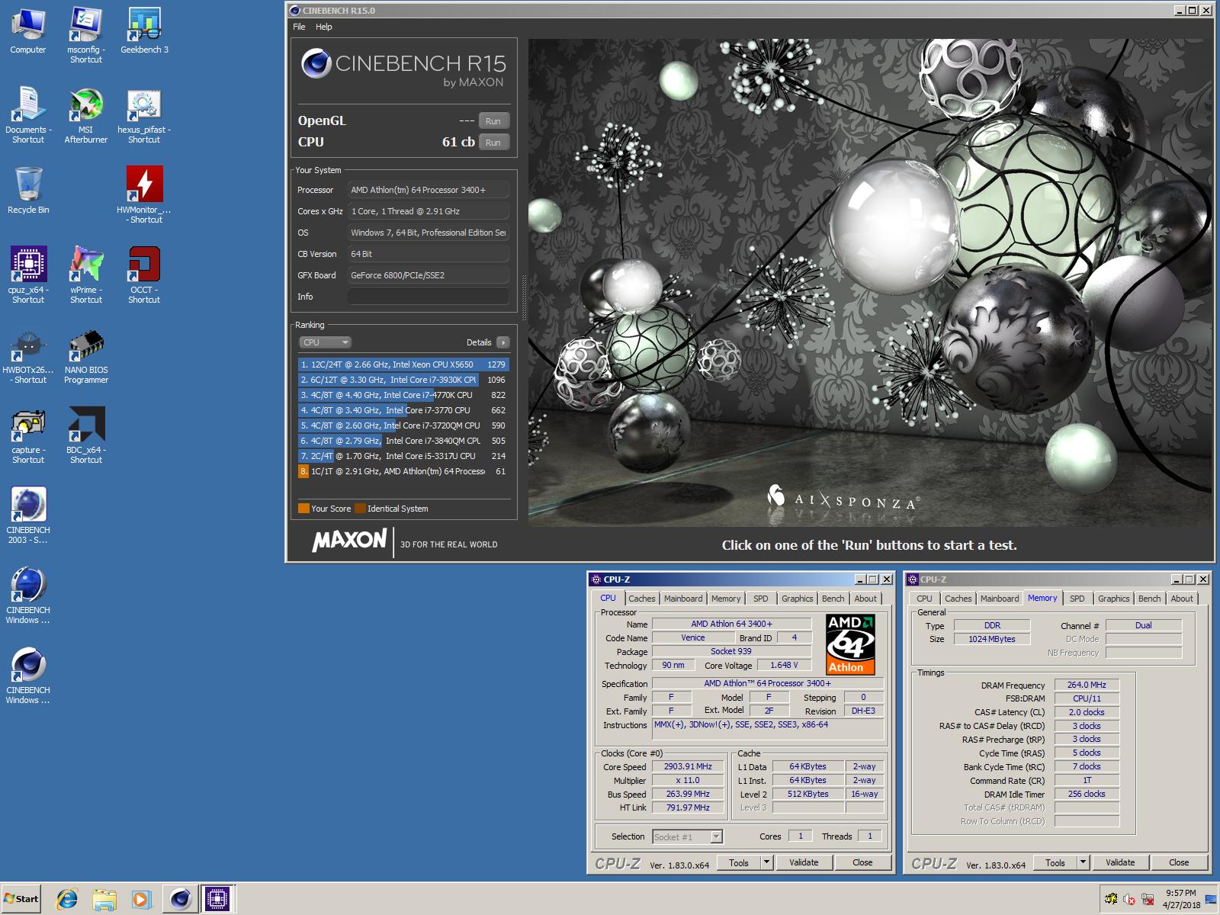Screen dimensions: 1220x915
Task: Click the Core Speed 2903.91 MHz value
Action: coord(688,766)
